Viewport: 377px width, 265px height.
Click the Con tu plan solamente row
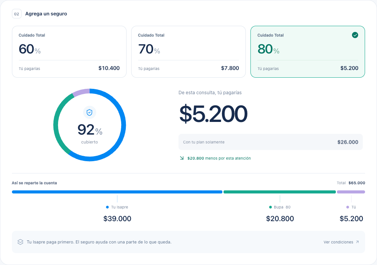coord(270,142)
